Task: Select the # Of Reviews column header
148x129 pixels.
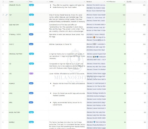Action: point(116,2)
